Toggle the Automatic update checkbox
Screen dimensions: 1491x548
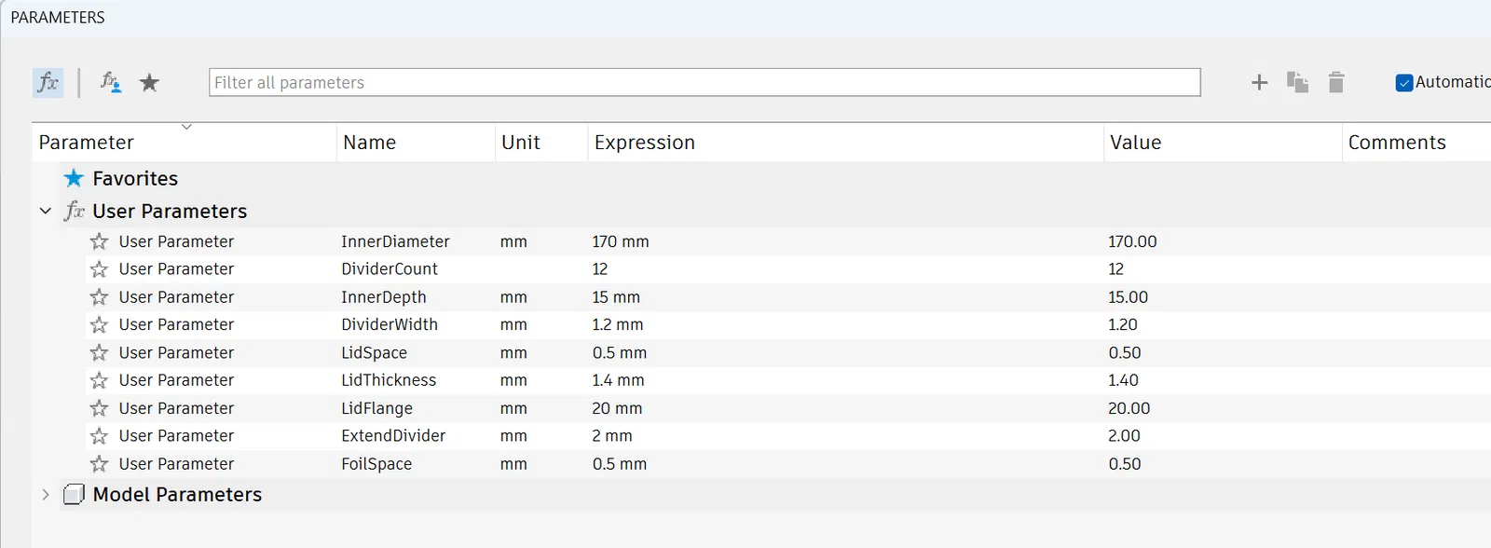click(x=1403, y=83)
